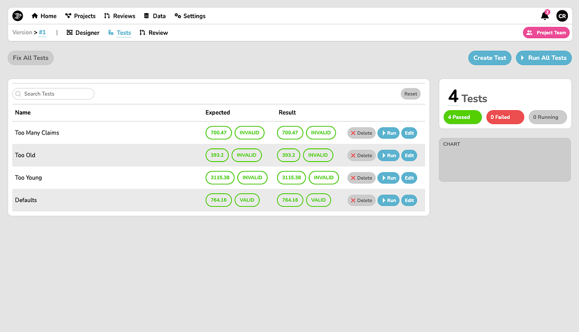
Task: Switch to the Designer tab
Action: [x=83, y=33]
